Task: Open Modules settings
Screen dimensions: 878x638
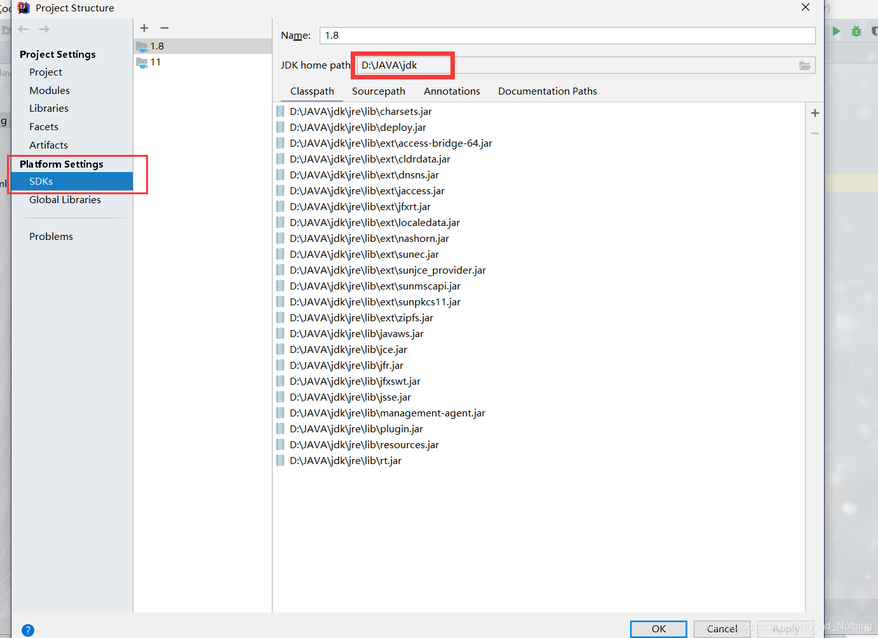Action: click(x=50, y=90)
